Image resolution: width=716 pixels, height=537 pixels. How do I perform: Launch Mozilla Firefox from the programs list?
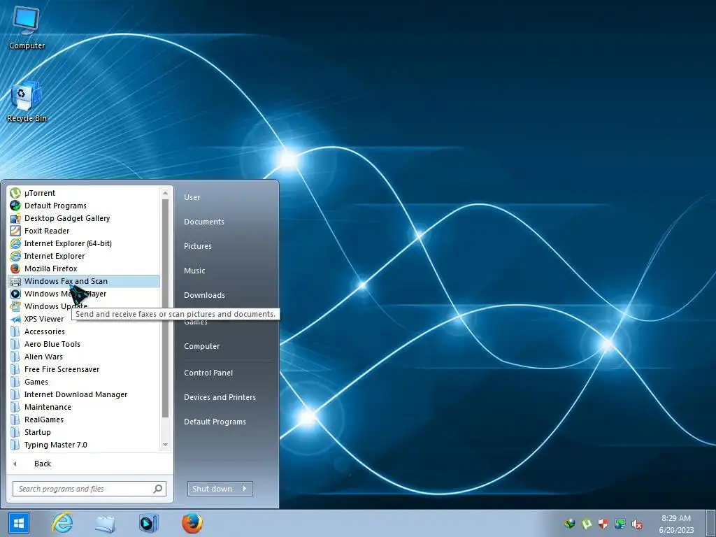tap(84, 268)
